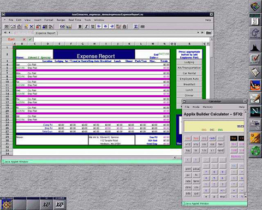Click the Lodging button
Viewport: 262px width, 210px height.
(x=189, y=62)
